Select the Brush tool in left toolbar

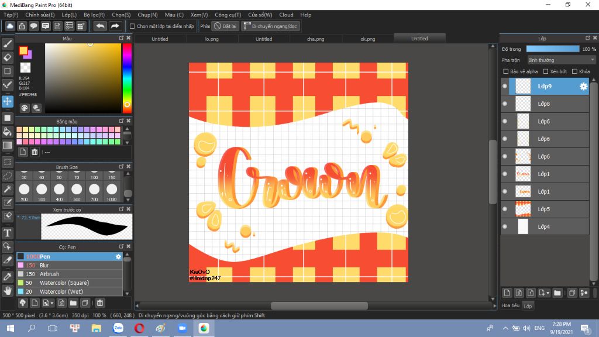click(7, 44)
